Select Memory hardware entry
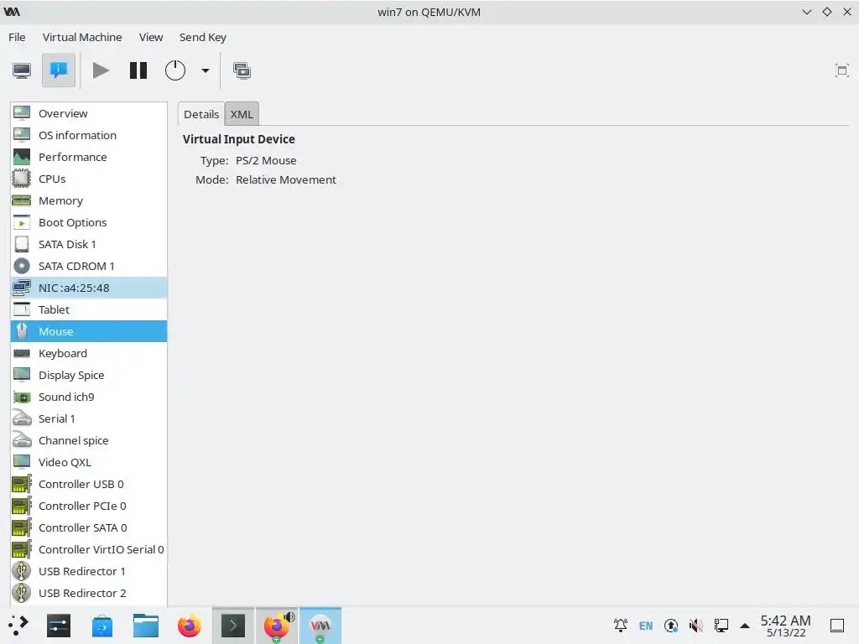Viewport: 859px width, 644px height. click(89, 201)
